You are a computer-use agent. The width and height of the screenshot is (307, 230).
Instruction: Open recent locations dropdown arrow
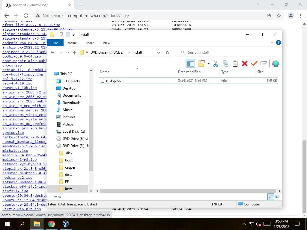point(68,52)
